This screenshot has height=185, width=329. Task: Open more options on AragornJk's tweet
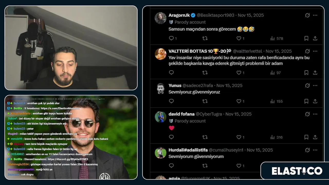tap(315, 15)
